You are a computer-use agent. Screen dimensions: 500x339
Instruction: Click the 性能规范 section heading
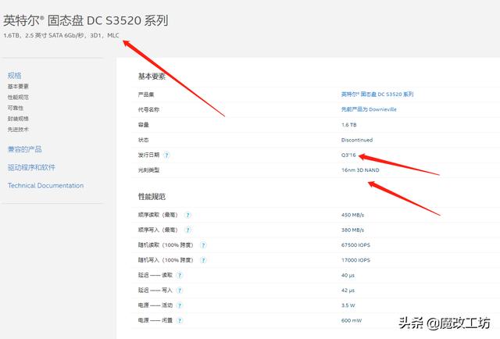(x=152, y=197)
